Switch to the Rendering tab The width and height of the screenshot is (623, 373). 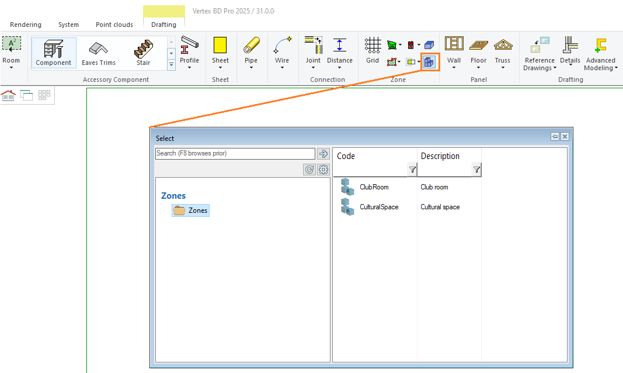26,25
